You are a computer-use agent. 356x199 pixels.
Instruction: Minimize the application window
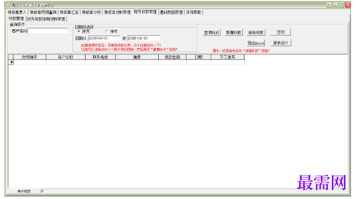coord(335,5)
